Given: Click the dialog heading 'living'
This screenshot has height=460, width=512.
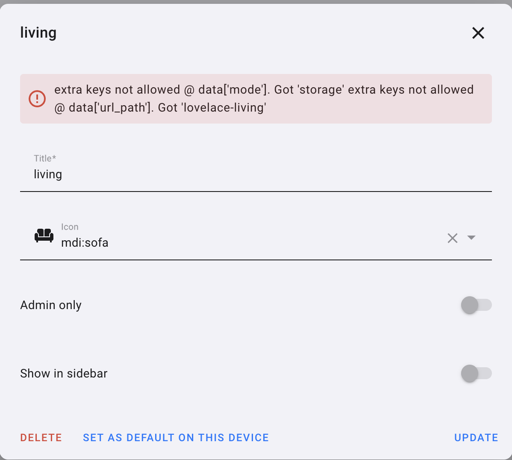Looking at the screenshot, I should 38,32.
